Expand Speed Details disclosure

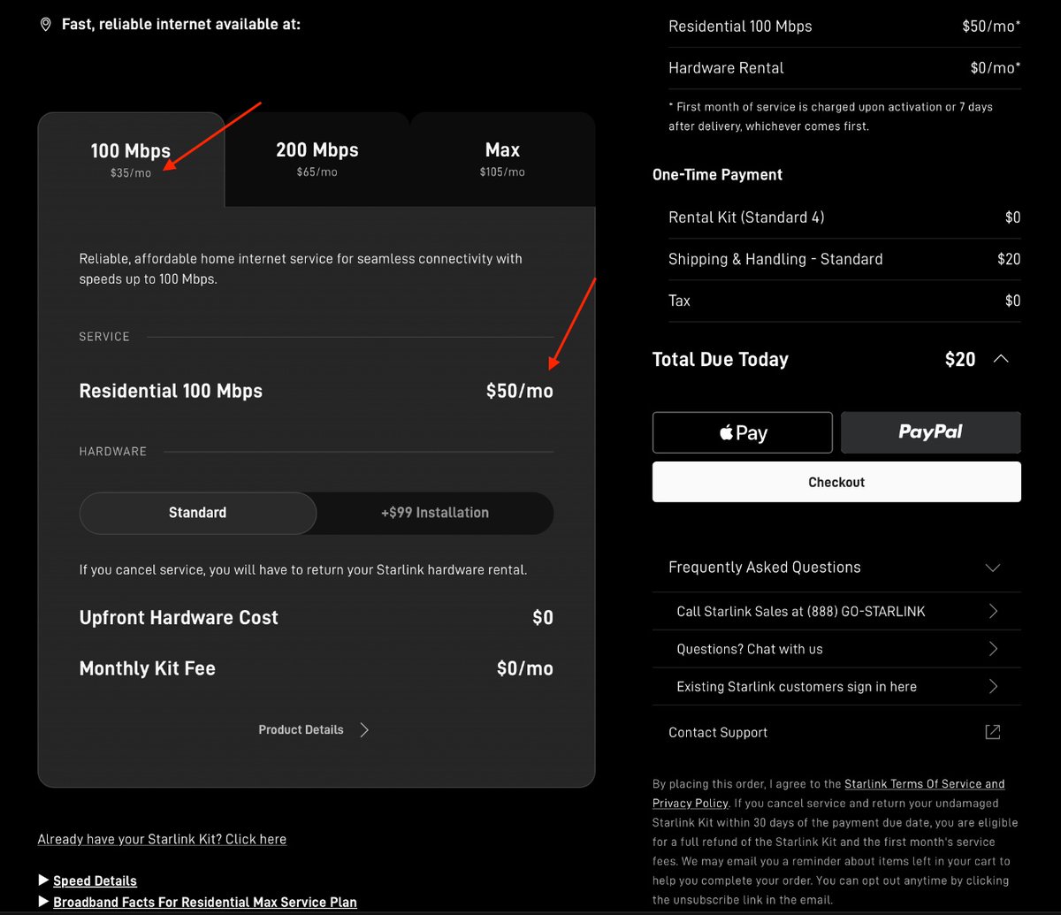point(88,881)
